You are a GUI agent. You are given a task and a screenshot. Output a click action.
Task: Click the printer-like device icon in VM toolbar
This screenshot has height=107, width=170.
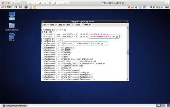pos(45,3)
